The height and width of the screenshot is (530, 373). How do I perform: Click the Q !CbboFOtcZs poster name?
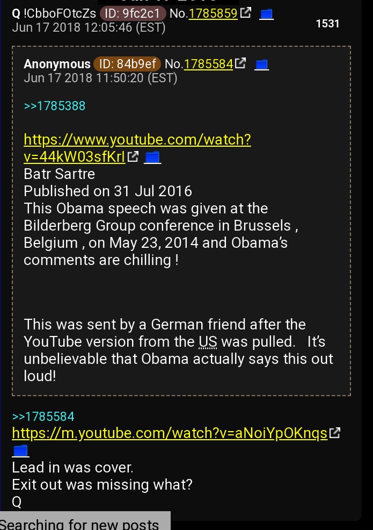coord(54,13)
